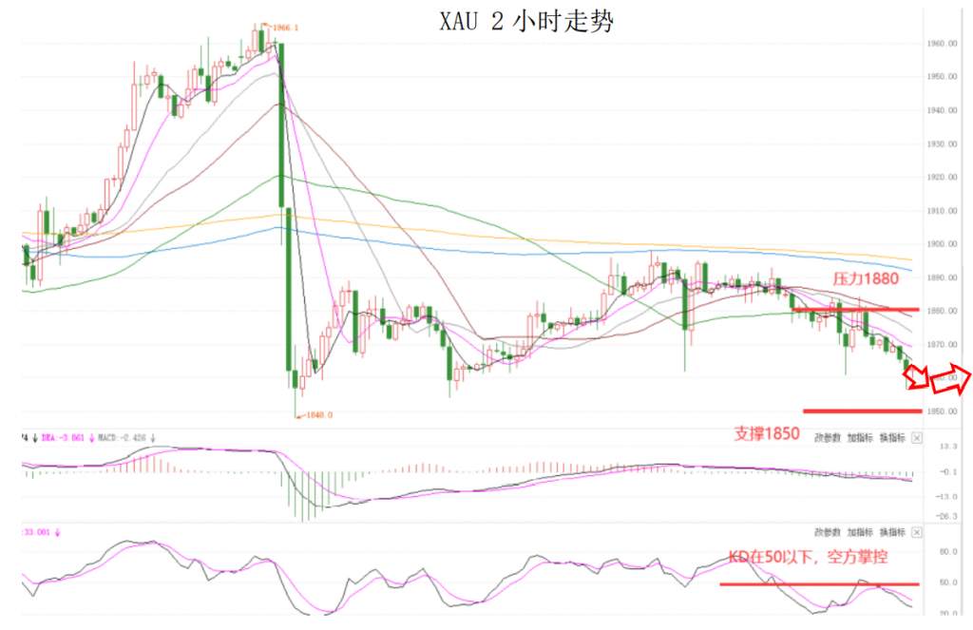Select the DEA -3.061 reading
This screenshot has width=973, height=630.
click(64, 438)
